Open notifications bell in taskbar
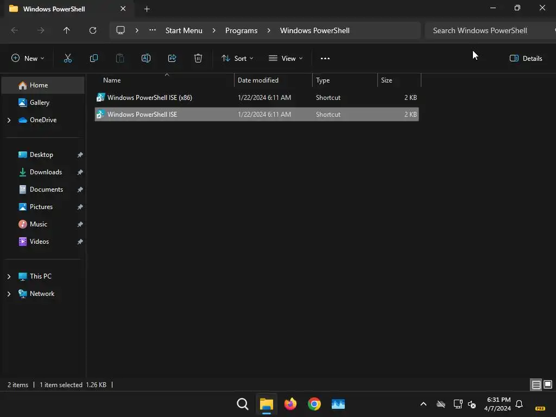The image size is (556, 417). 519,404
